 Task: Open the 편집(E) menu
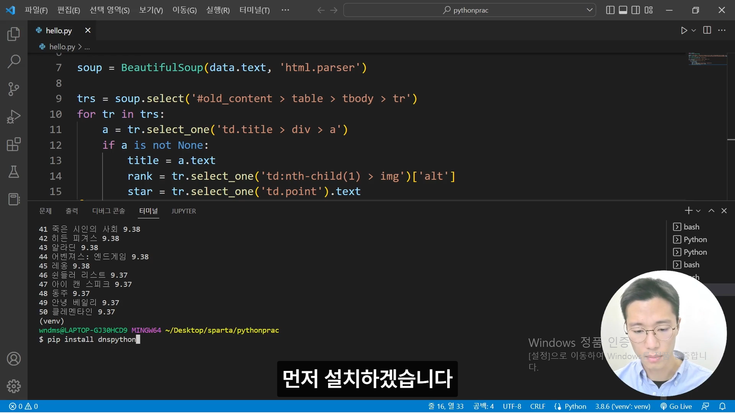click(x=69, y=10)
